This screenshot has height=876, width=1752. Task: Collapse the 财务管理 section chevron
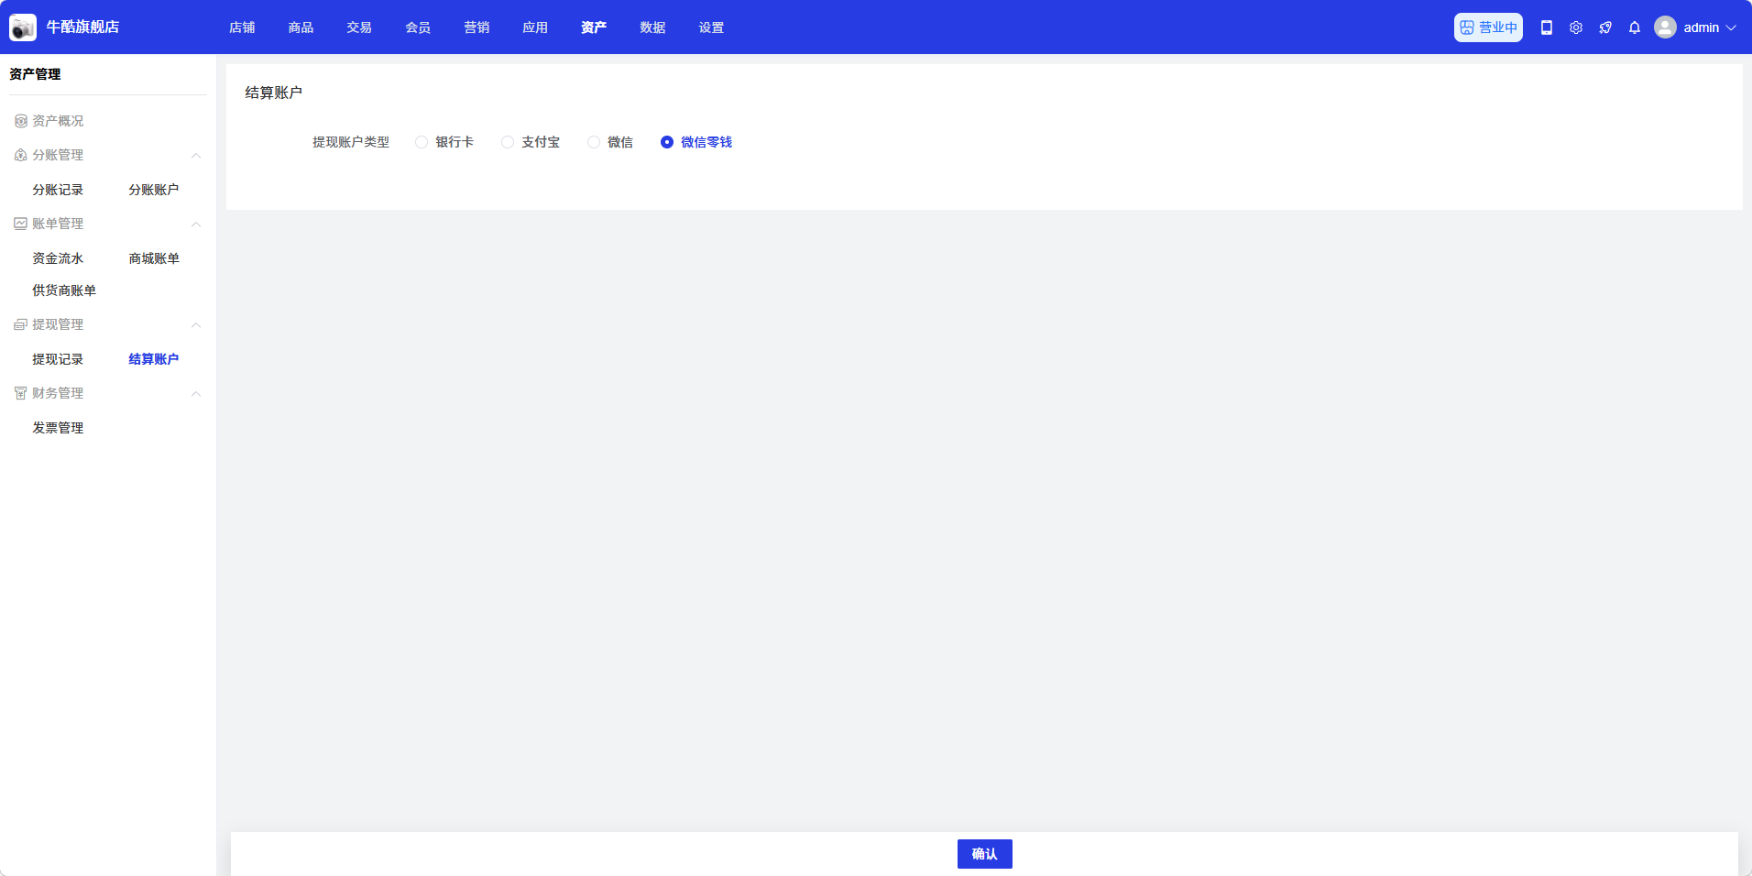click(196, 394)
